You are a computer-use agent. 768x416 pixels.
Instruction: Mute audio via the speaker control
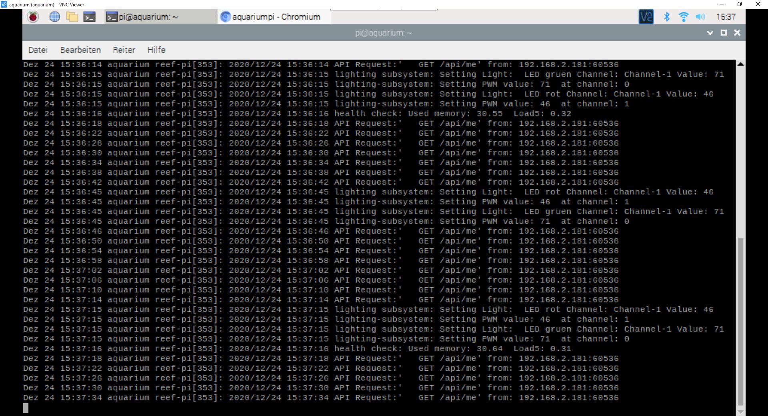[x=701, y=17]
